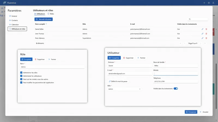Viewport: 218px width, 122px height.
Task: Click Jane Thomas name cell
Action: 40,34
